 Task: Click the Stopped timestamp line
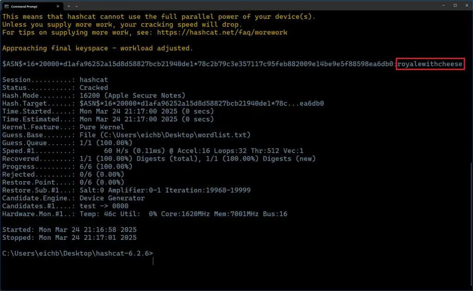click(x=69, y=237)
